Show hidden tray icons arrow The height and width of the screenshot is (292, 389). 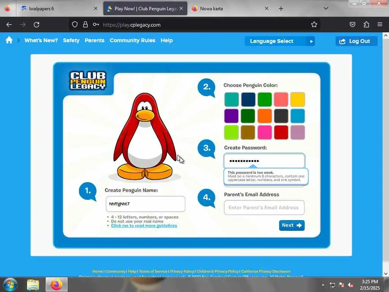(323, 285)
